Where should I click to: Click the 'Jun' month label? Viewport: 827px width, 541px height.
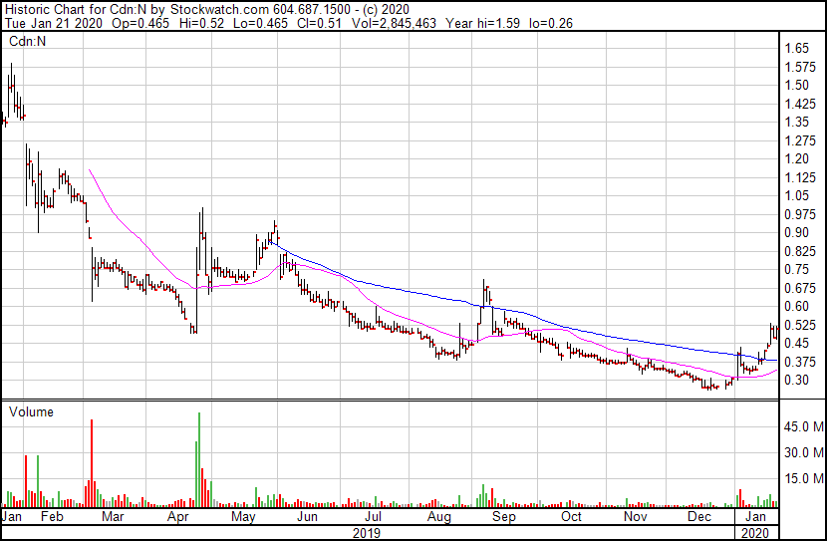[x=307, y=517]
